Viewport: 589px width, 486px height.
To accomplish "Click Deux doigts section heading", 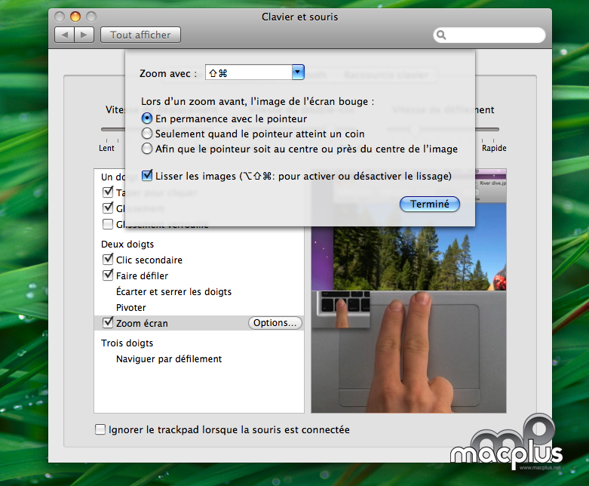I will click(127, 245).
